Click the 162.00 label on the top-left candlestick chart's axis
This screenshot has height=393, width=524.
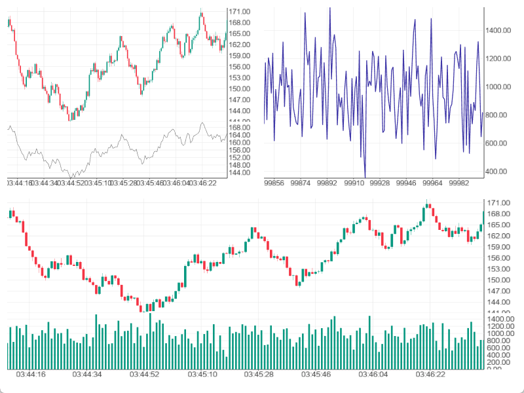pyautogui.click(x=239, y=45)
